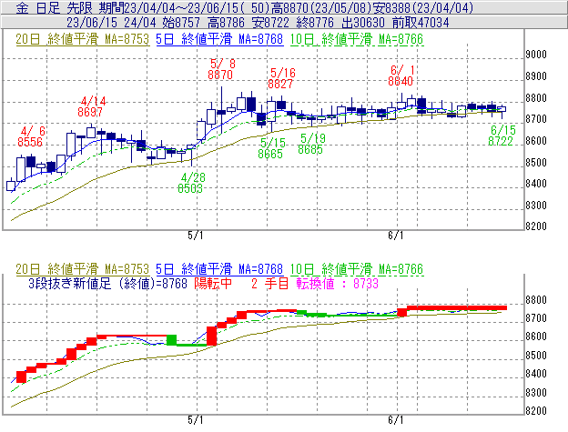Click the 6/1 date on upper chart axis

(x=396, y=235)
